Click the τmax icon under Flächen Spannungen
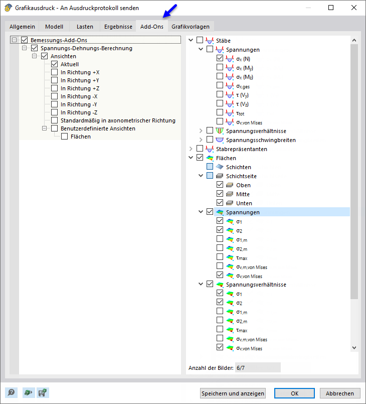Viewport: 366px width, 404px height. pos(230,257)
